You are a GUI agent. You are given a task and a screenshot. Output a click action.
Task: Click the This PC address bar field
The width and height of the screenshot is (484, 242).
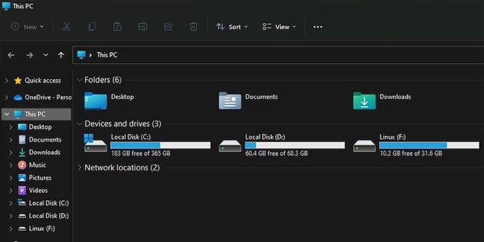click(x=278, y=55)
